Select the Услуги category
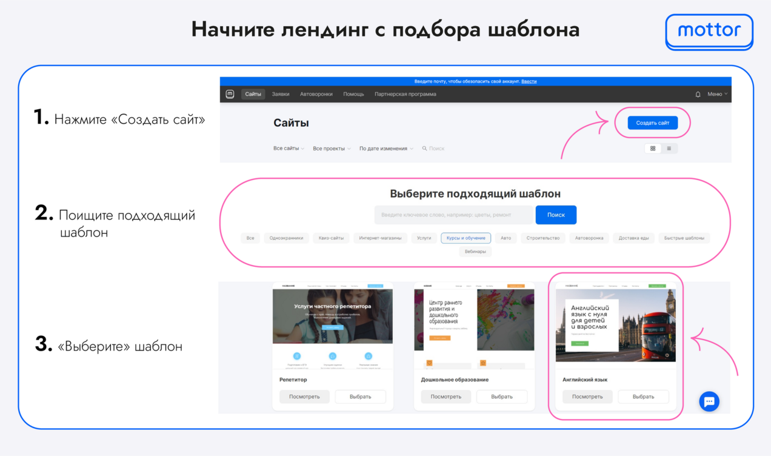 point(424,238)
